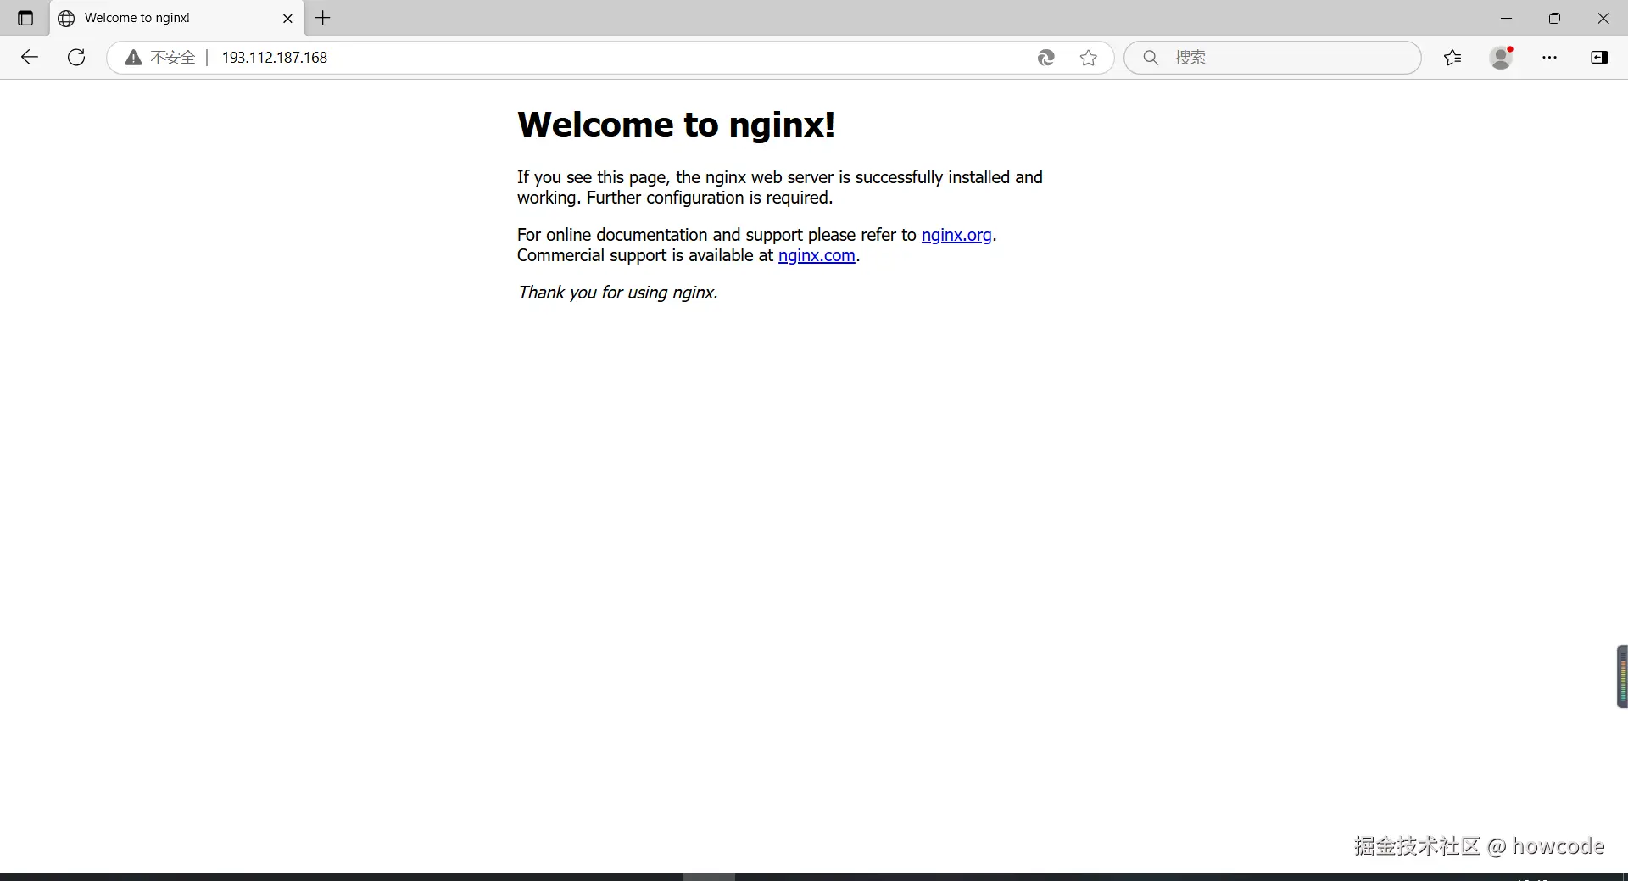The width and height of the screenshot is (1628, 881).
Task: Minimize the browser window
Action: click(1506, 18)
